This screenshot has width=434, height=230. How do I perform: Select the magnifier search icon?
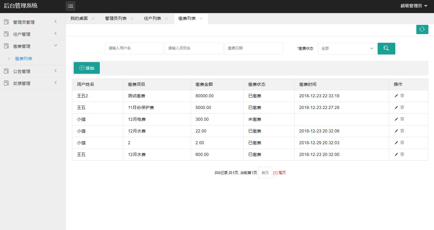tap(386, 48)
